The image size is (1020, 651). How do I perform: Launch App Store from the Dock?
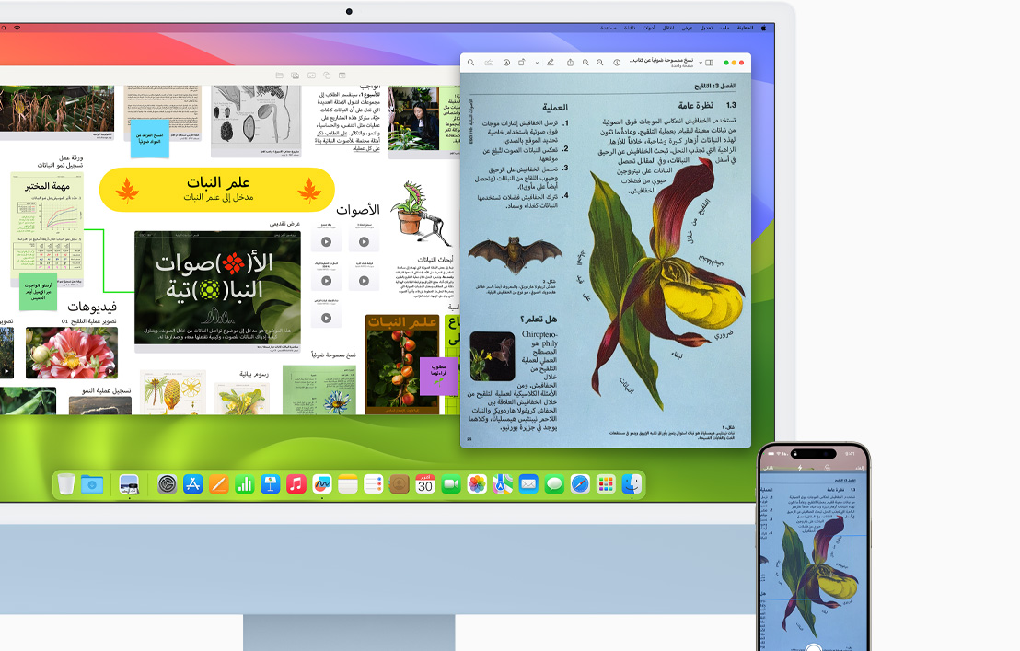tap(192, 484)
